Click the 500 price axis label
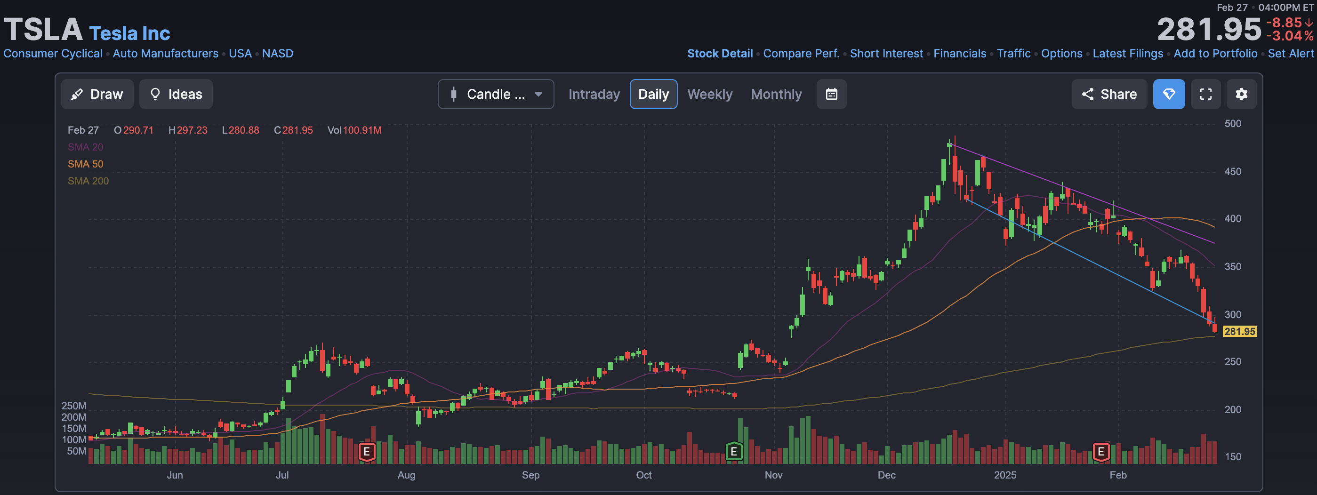 pos(1233,124)
